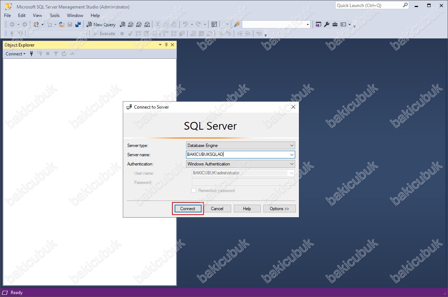
Task: Click the Cancel button
Action: 217,209
